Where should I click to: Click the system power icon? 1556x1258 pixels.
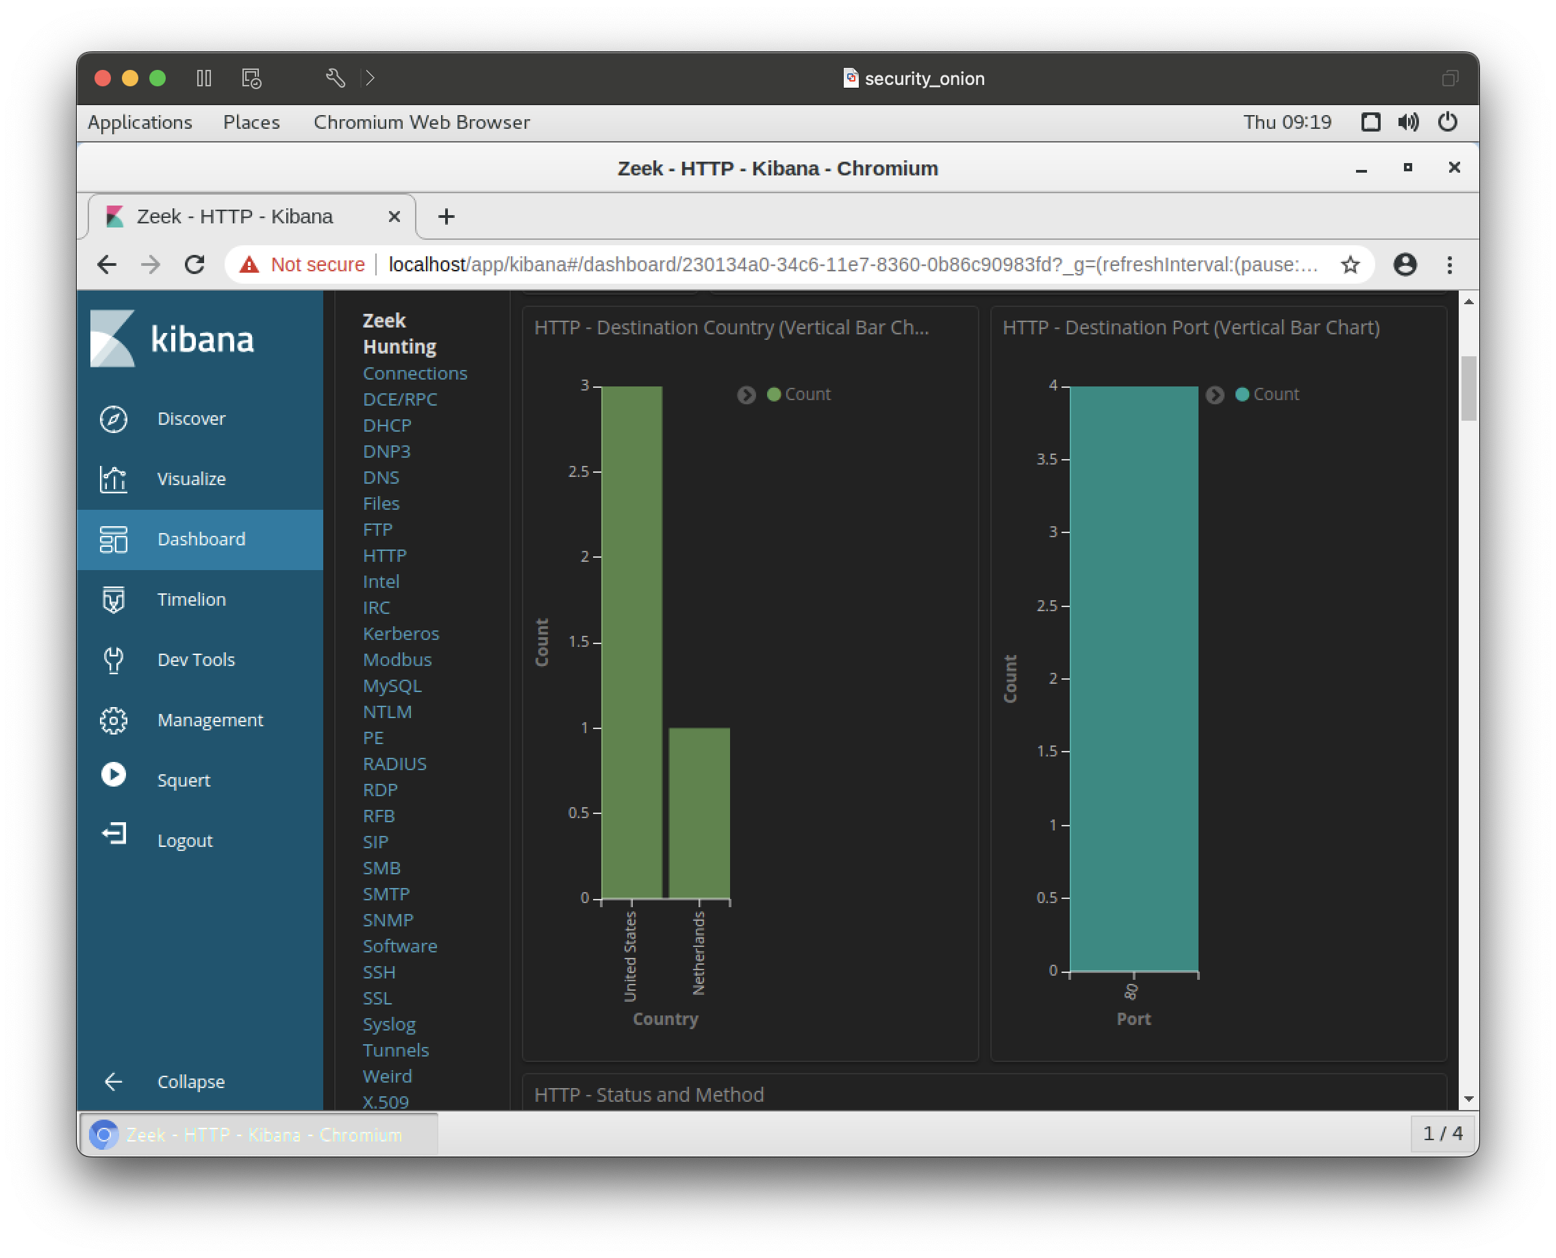[1447, 122]
